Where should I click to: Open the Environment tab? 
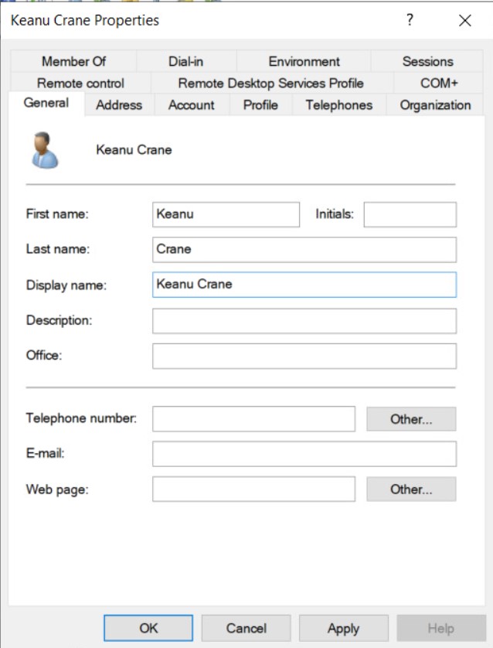304,61
